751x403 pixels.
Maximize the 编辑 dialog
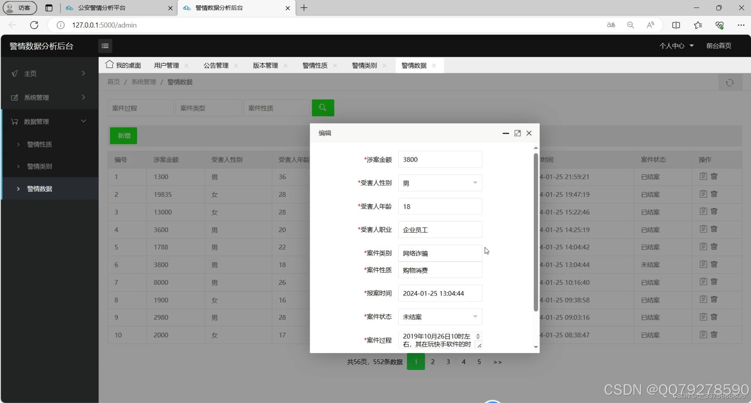(517, 133)
